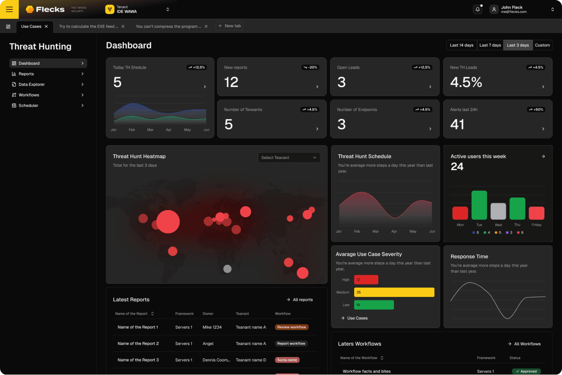
Task: Select Last 14 days range
Action: (461, 45)
